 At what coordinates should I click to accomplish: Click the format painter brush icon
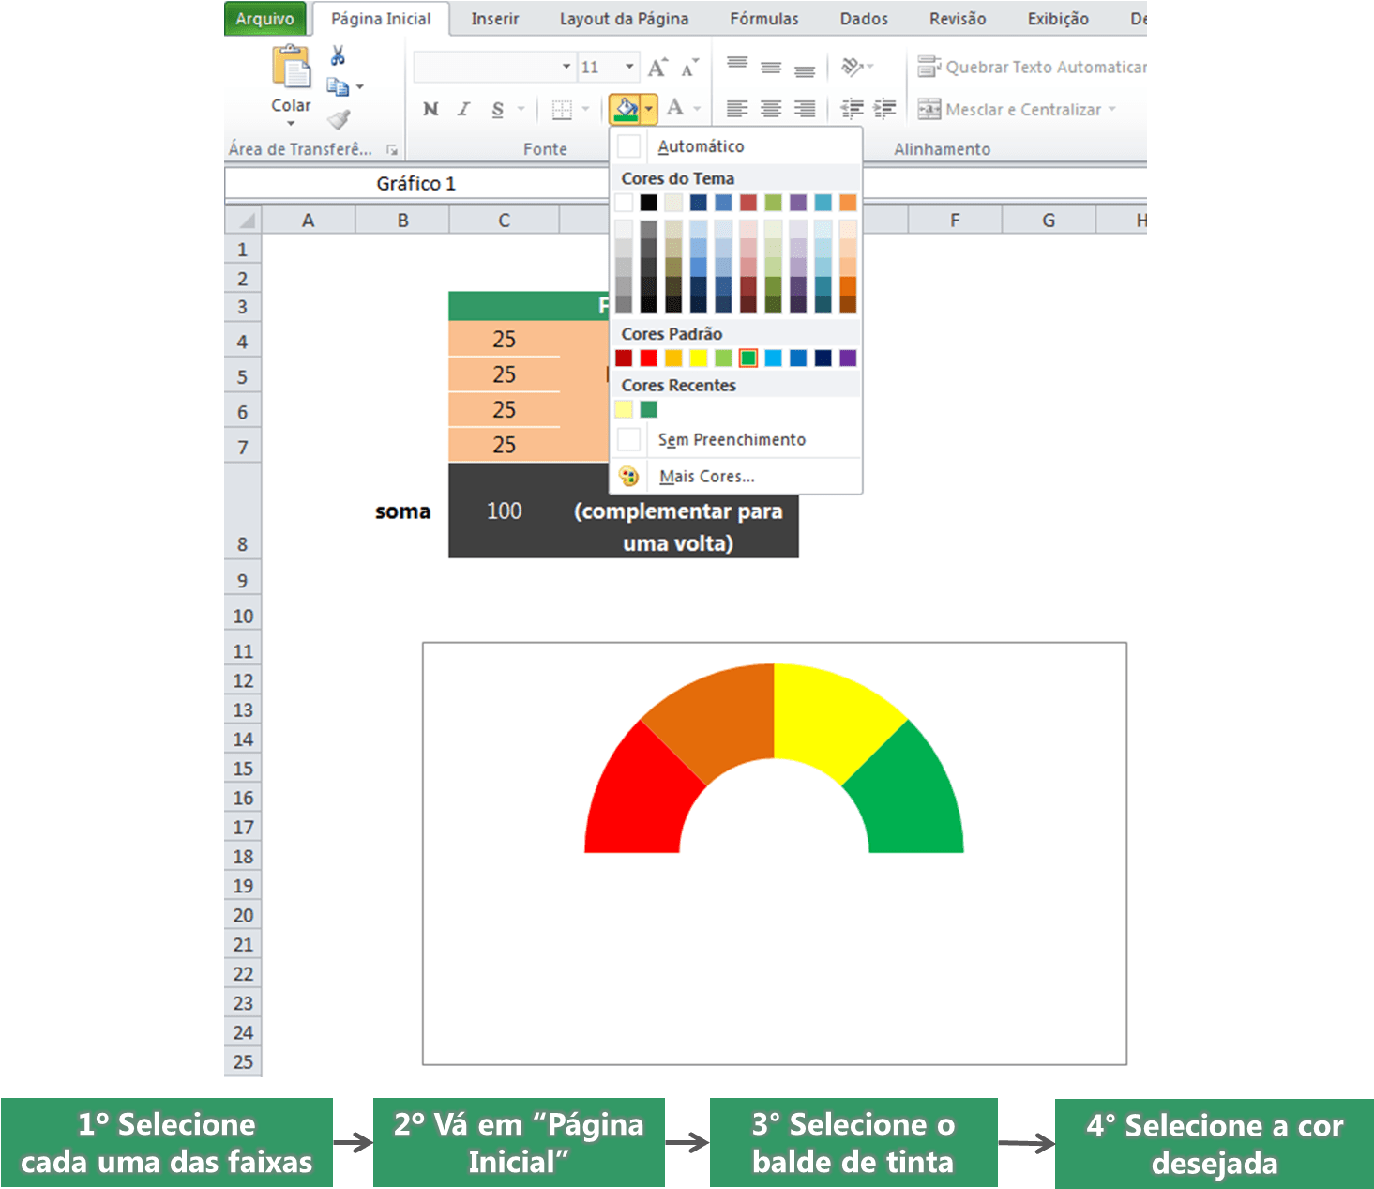point(339,118)
